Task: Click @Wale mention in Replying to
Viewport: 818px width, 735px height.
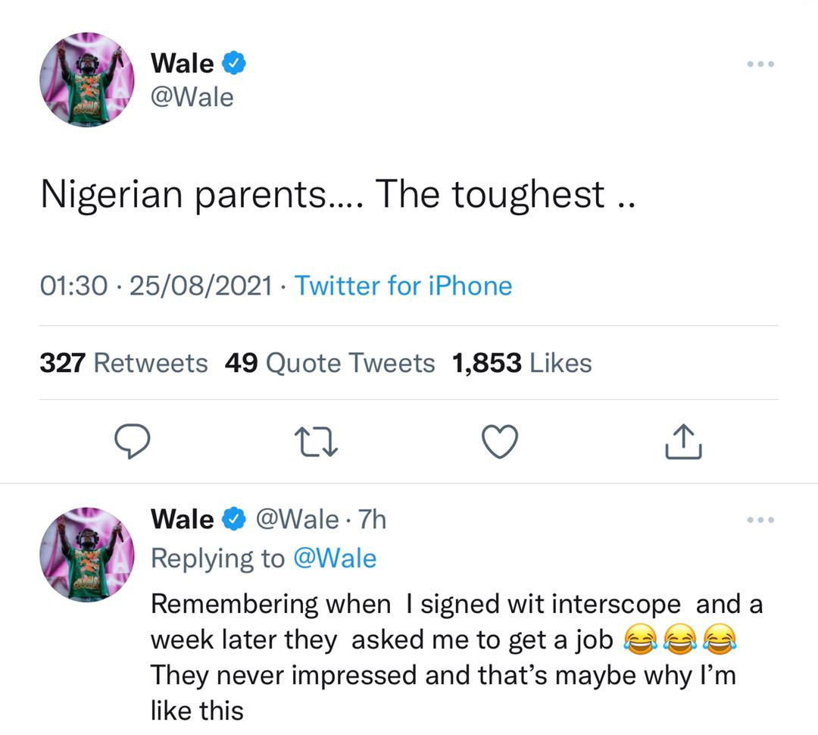Action: [335, 558]
